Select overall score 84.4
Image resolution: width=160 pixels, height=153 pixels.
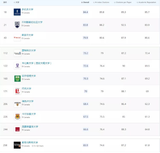coord(85,12)
